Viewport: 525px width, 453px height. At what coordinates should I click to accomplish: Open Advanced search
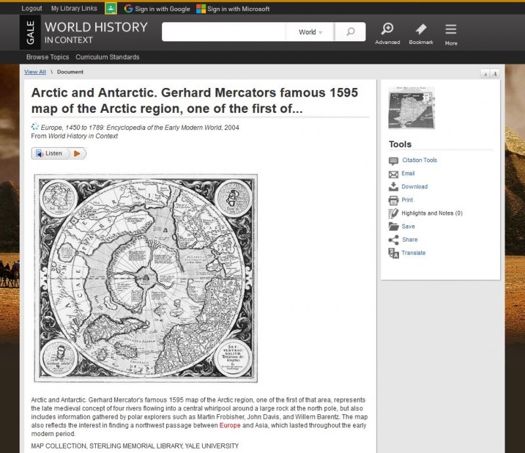[x=387, y=33]
